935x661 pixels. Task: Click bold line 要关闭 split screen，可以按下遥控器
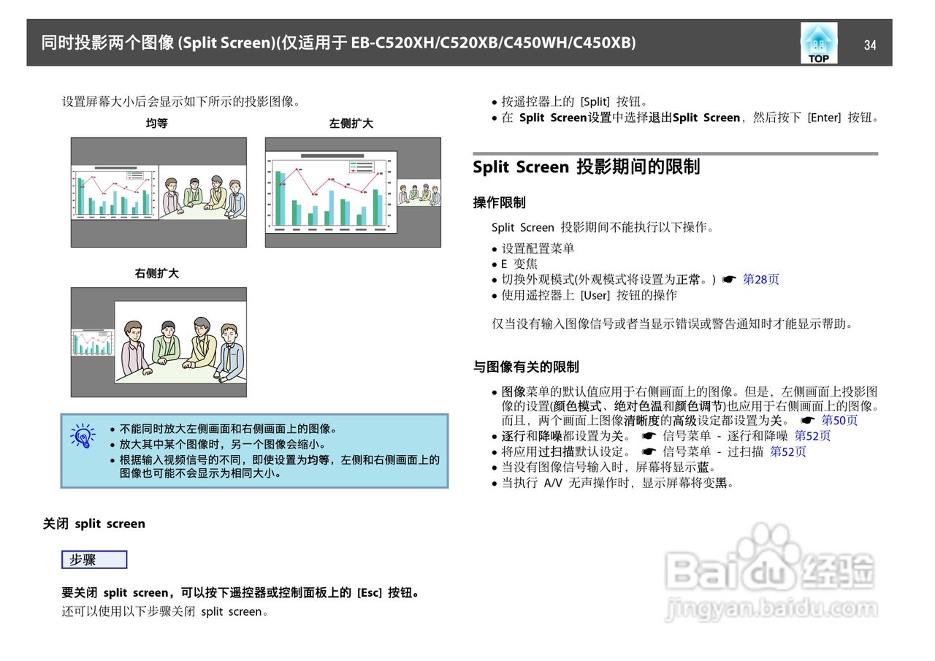[242, 592]
